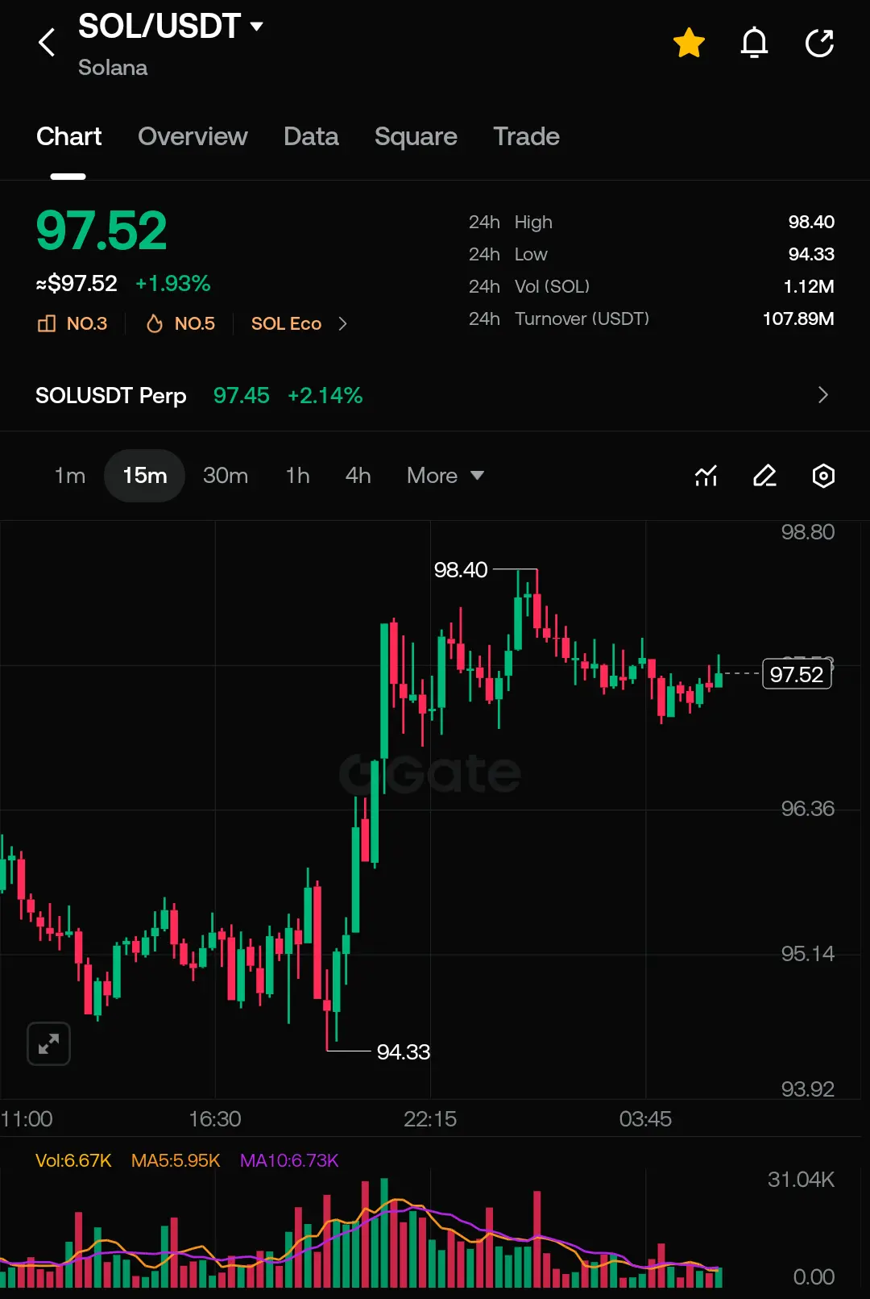Tap the 24h Turnover value 107.89M
This screenshot has width=870, height=1299.
click(798, 319)
